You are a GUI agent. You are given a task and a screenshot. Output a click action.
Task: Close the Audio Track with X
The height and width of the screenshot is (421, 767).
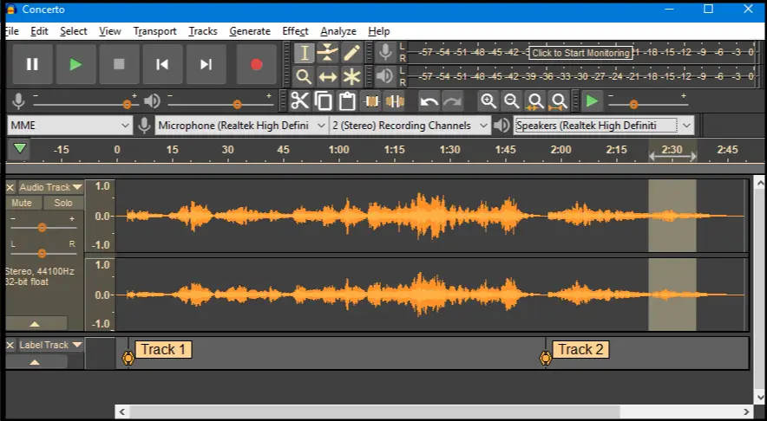click(x=10, y=188)
